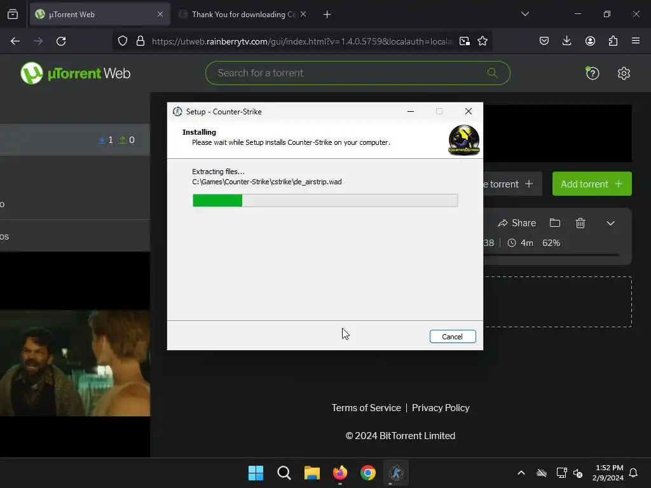The height and width of the screenshot is (488, 651).
Task: Click the download/upload counts sidebar row
Action: (75, 140)
